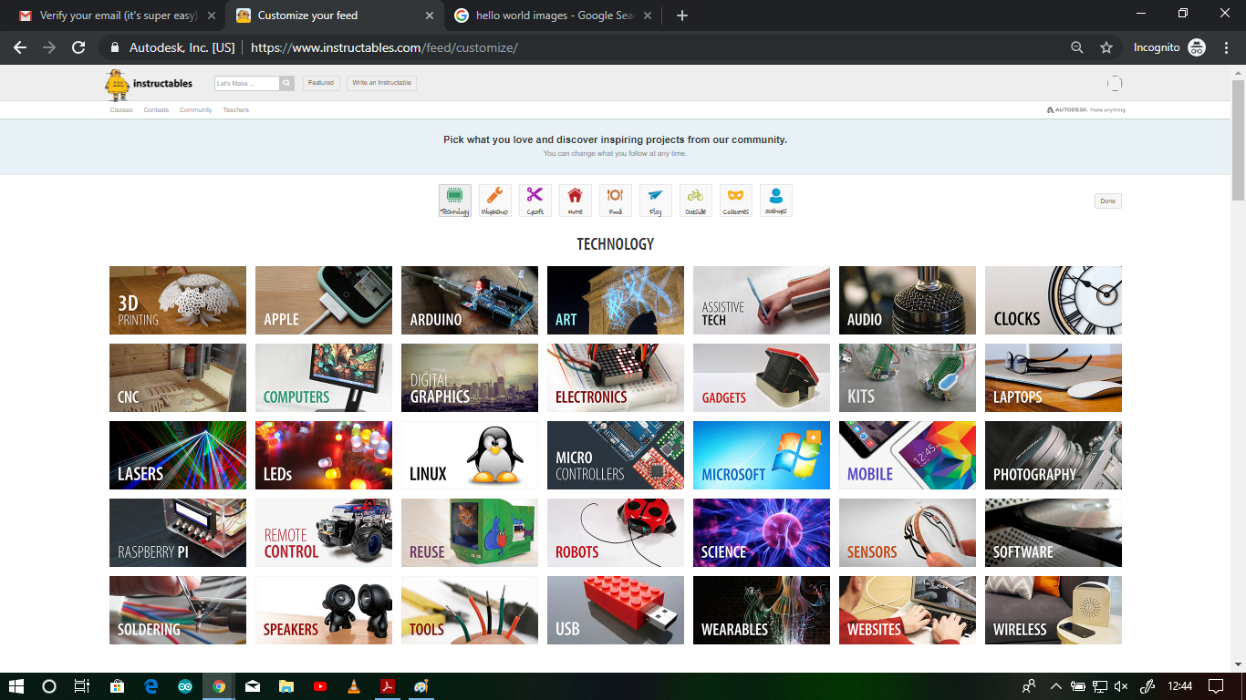The height and width of the screenshot is (700, 1246).
Task: Open VLC media player from the taskbar
Action: point(354,686)
